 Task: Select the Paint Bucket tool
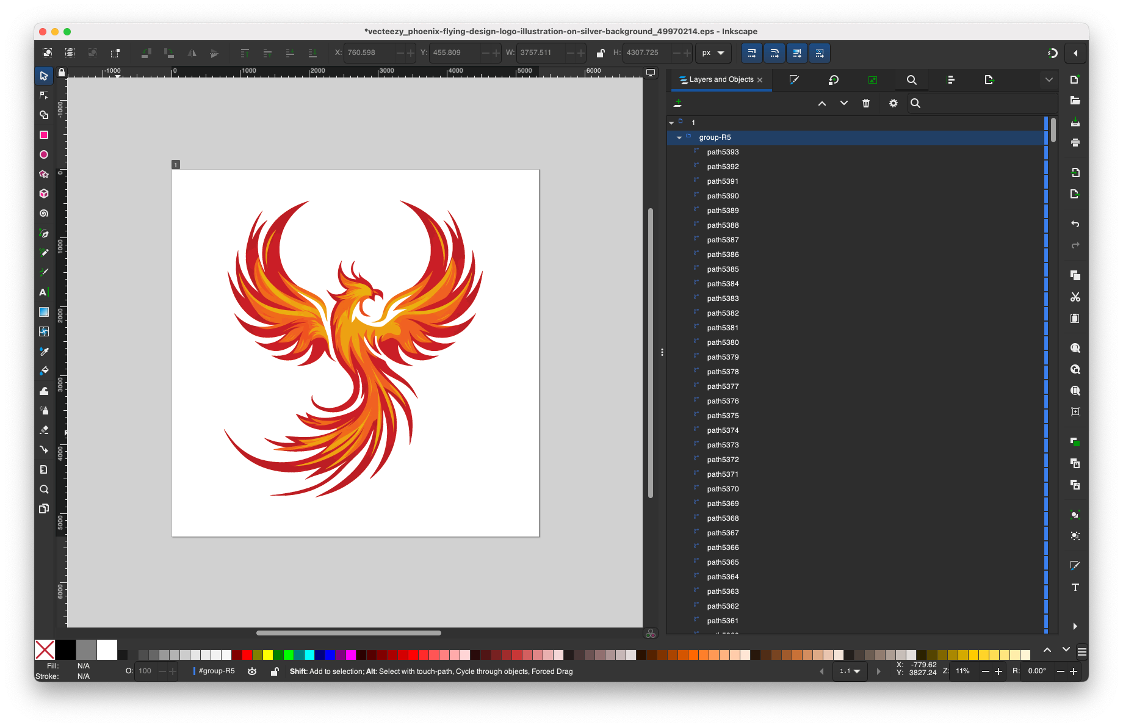[x=44, y=371]
